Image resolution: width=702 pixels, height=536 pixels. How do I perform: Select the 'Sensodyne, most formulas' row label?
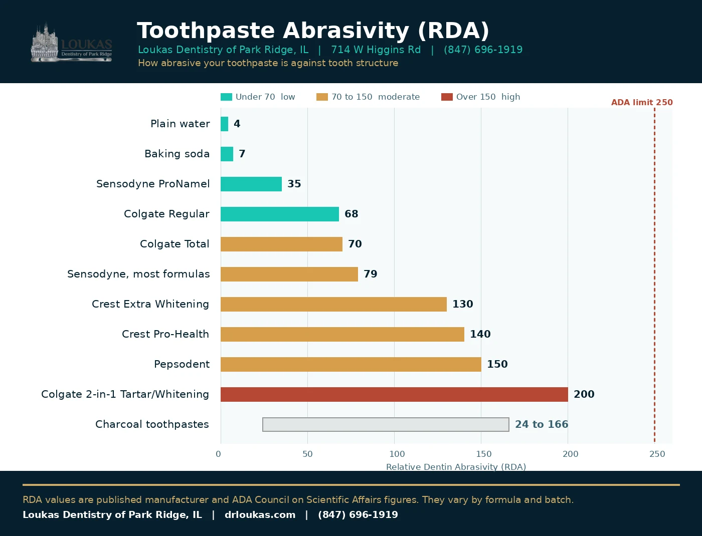point(138,274)
